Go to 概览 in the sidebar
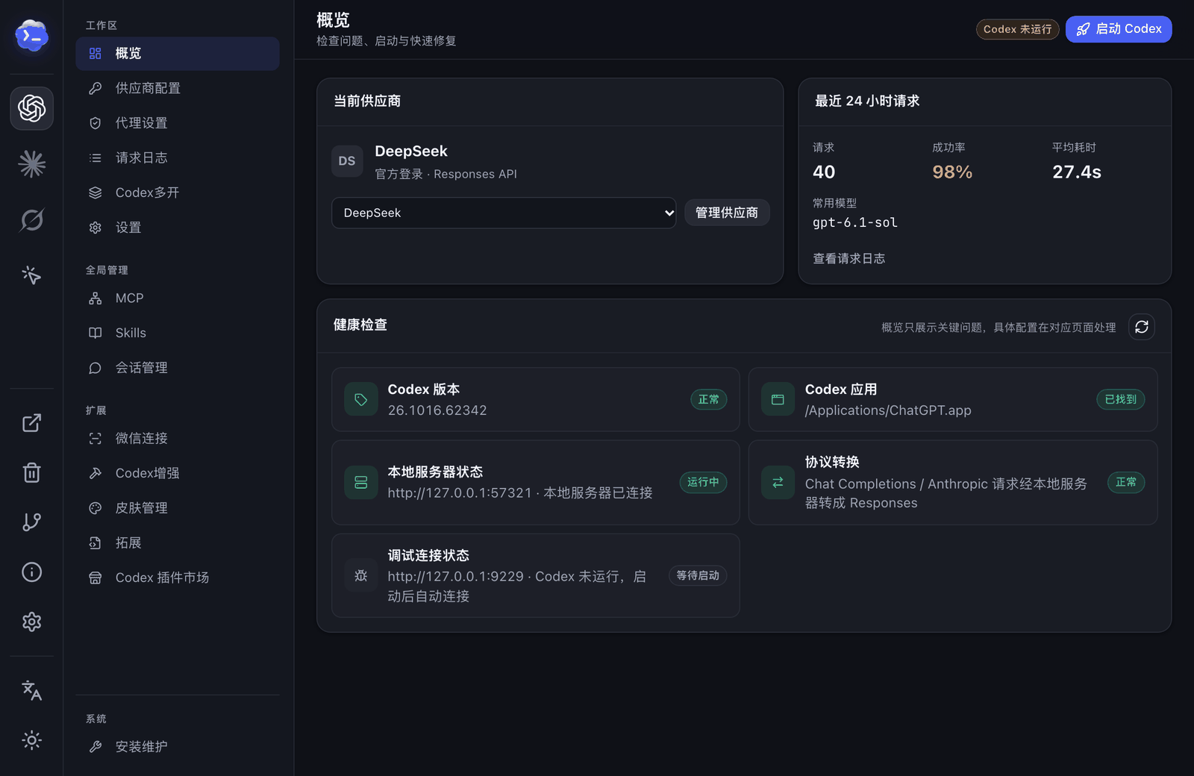Viewport: 1194px width, 776px height. click(178, 54)
